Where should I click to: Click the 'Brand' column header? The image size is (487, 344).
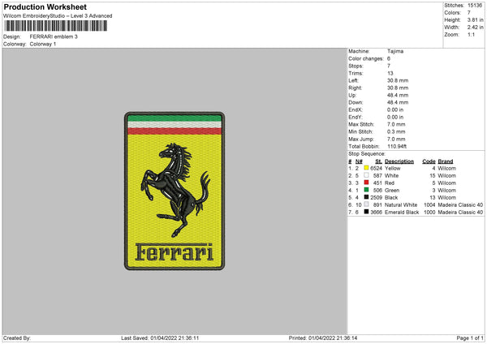[446, 161]
